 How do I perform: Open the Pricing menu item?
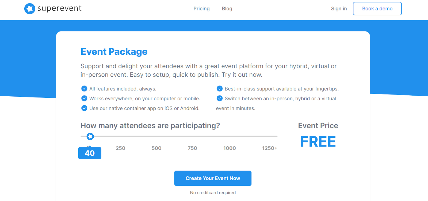pos(201,9)
